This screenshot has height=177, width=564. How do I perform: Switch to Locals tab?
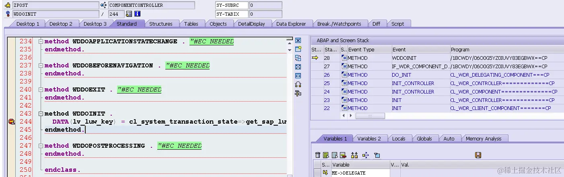(x=399, y=138)
